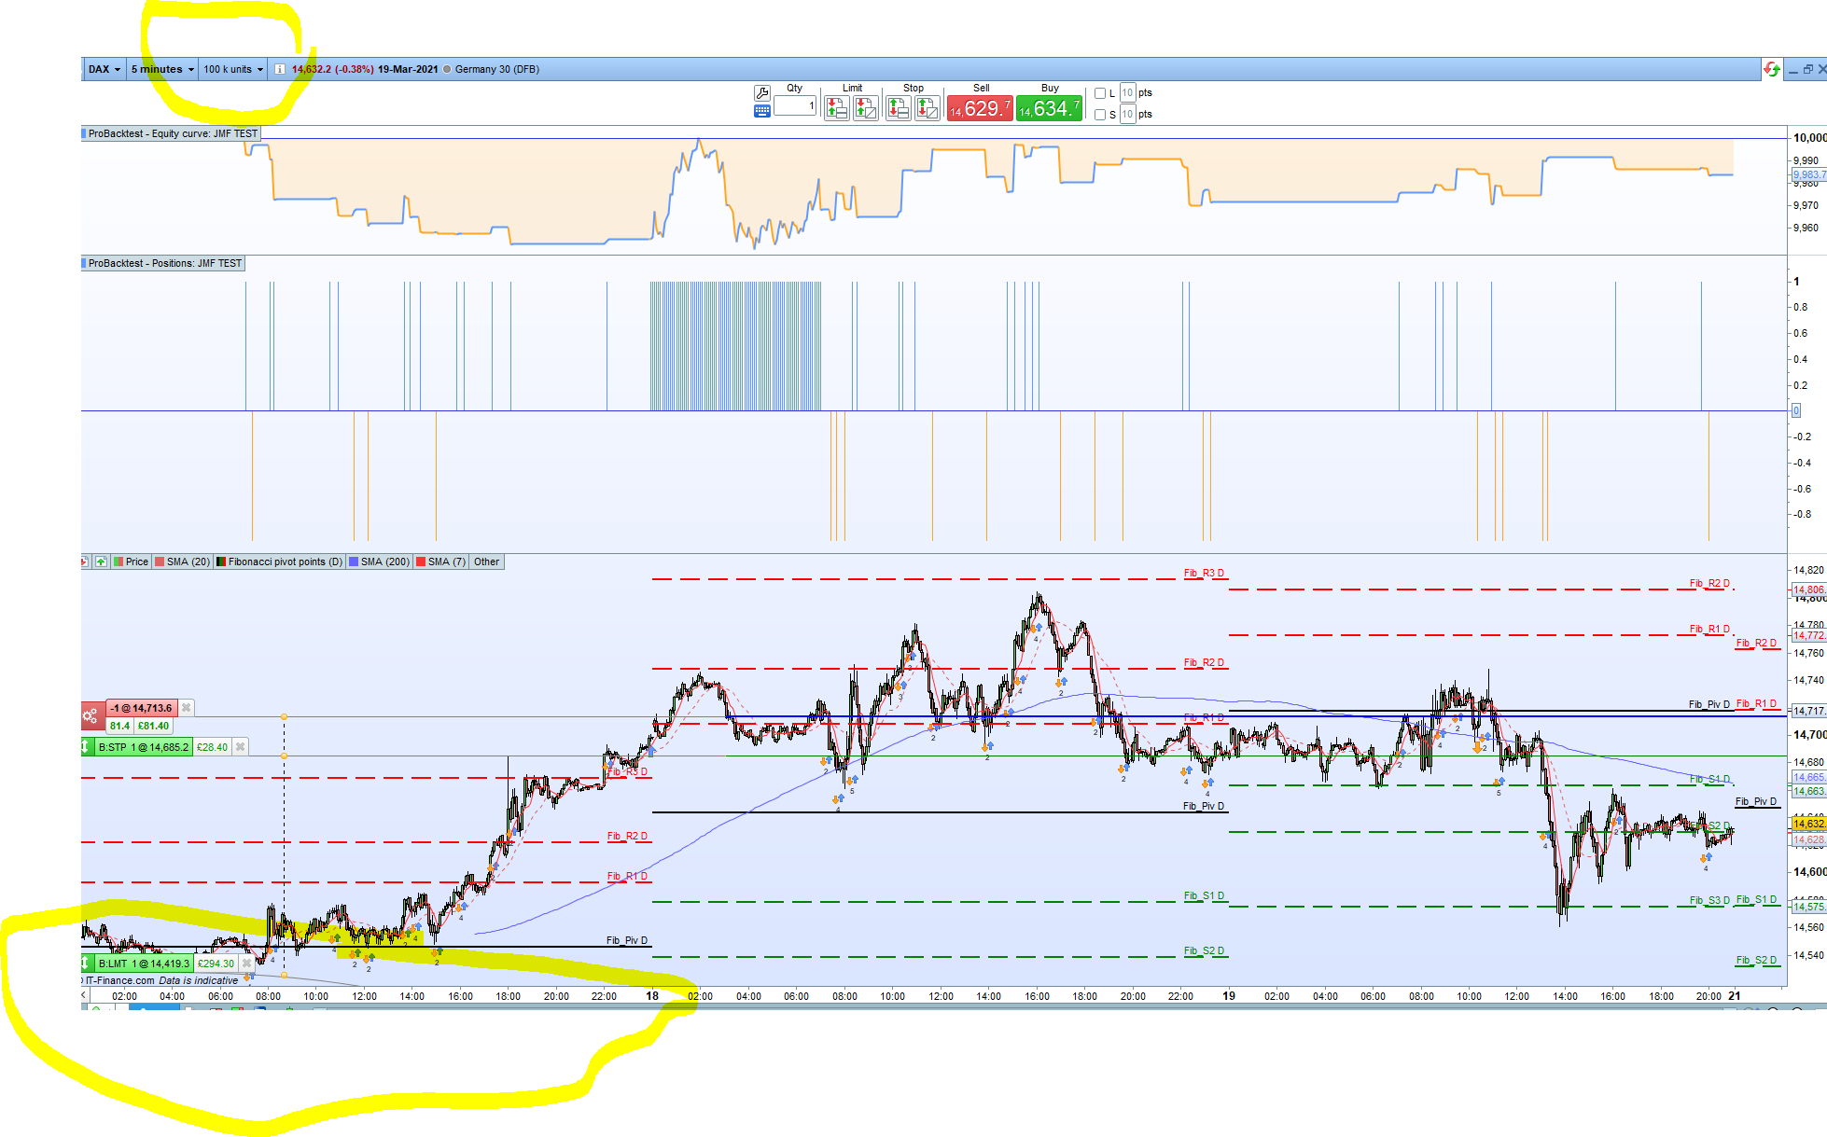Click the SMA (7) red color swatch

[421, 562]
